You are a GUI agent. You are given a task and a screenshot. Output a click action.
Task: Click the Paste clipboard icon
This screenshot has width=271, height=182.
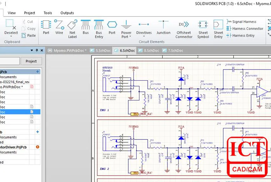click(24, 36)
